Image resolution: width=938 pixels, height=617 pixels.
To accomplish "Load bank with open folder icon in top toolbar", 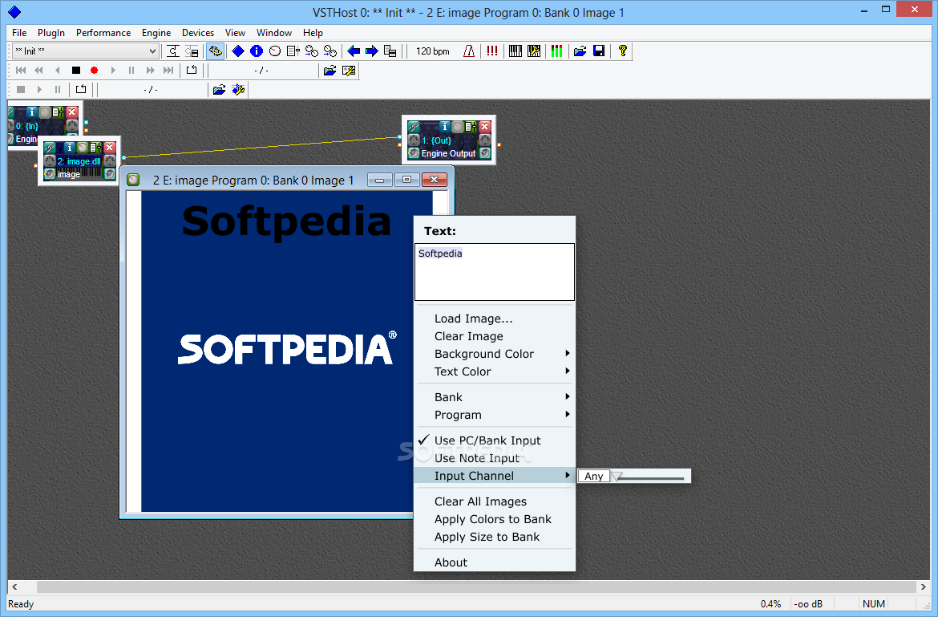I will [580, 51].
